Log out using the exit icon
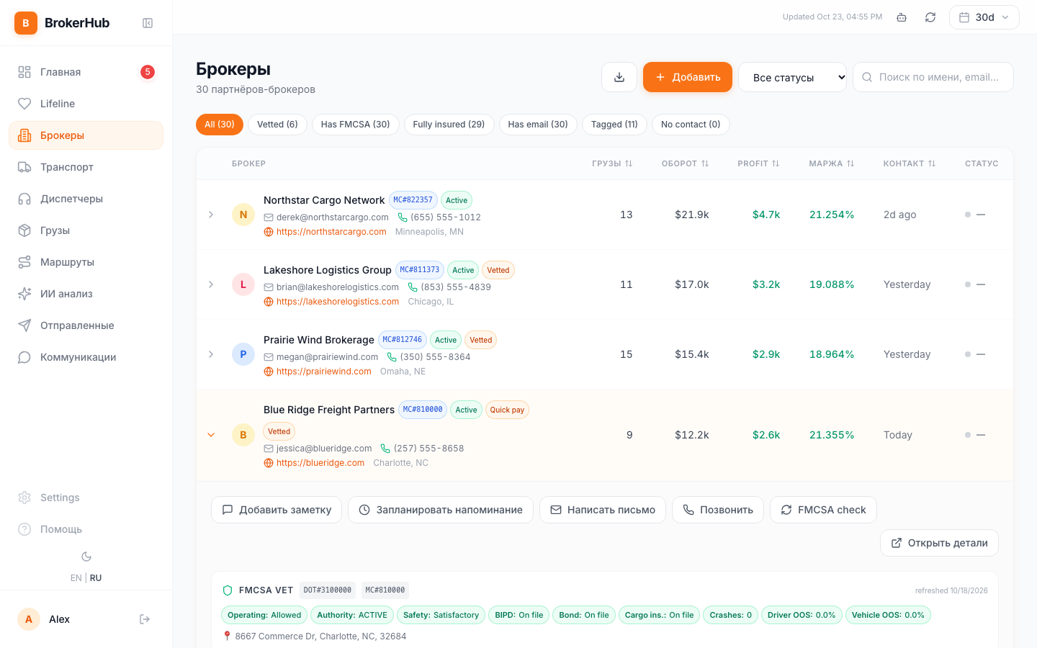Screen dimensions: 1037x648 click(x=145, y=619)
